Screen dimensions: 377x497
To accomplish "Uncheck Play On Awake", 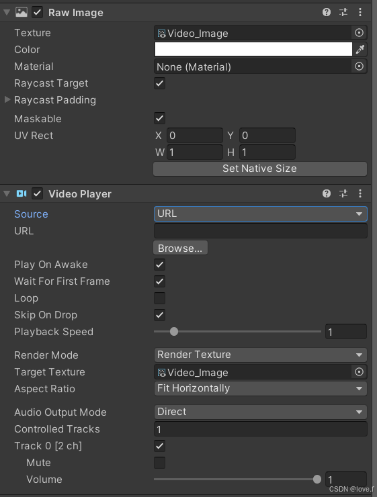I will click(159, 265).
